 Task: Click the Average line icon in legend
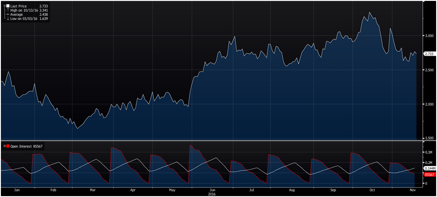click(x=8, y=14)
